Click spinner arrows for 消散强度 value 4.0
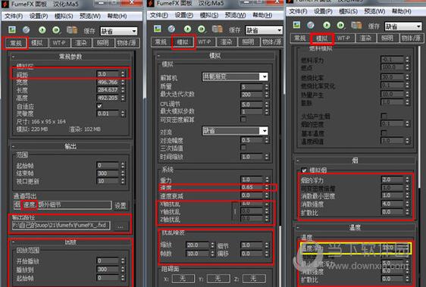The height and width of the screenshot is (287, 426). click(407, 204)
